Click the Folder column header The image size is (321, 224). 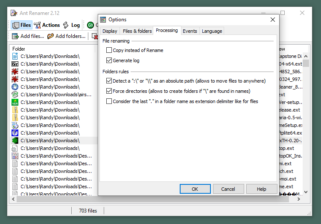(x=53, y=49)
